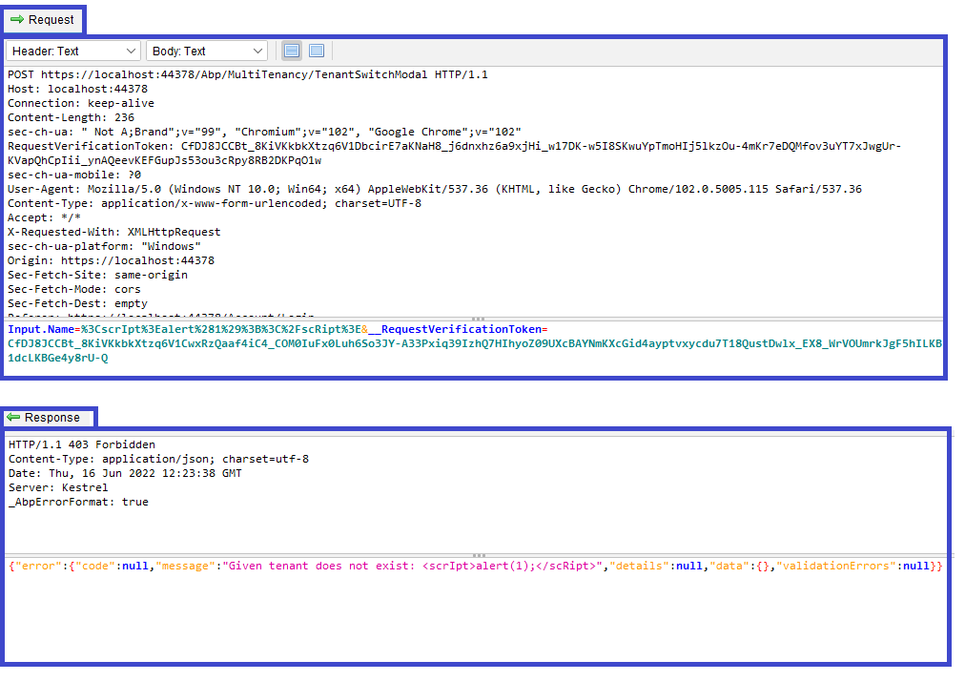Click the "details" key in JSON response
The height and width of the screenshot is (681, 965).
pos(640,566)
